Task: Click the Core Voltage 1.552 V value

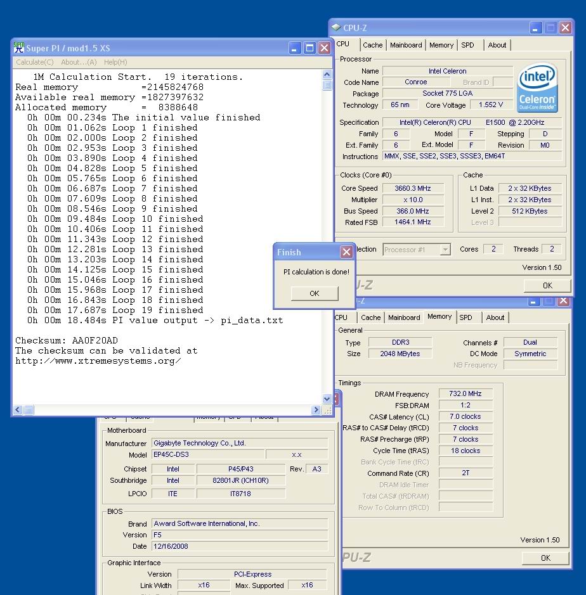Action: pos(491,105)
